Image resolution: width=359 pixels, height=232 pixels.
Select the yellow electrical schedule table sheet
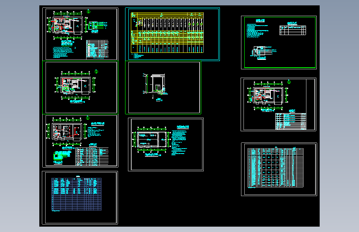[172, 34]
